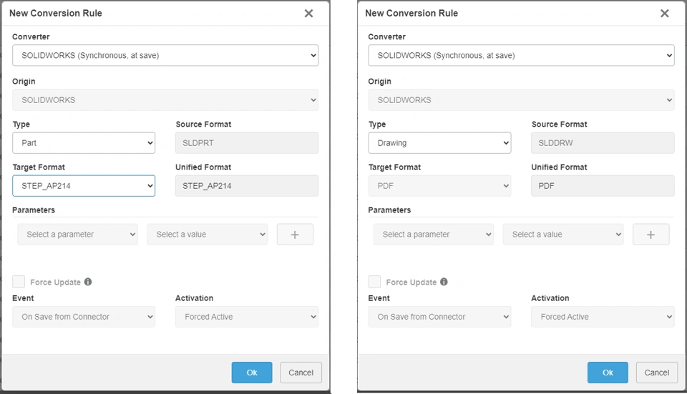Open Type dropdown showing Drawing
Viewport: 687px width, 394px height.
point(439,143)
